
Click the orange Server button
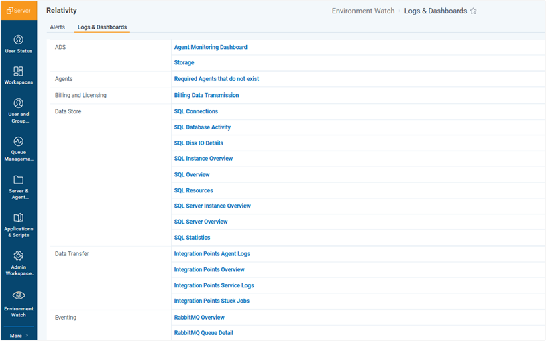19,11
